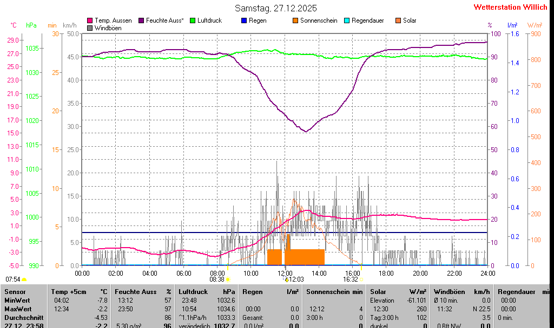Click the blue Regen legend square
554x328 pixels.
point(244,20)
